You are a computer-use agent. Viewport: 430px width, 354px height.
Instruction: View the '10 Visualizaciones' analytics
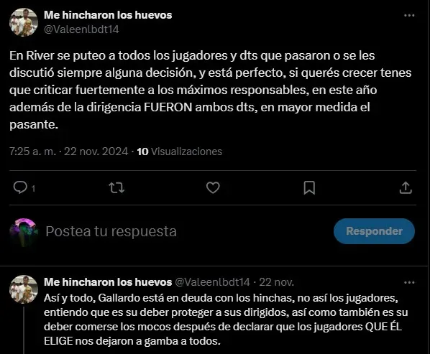pos(179,152)
